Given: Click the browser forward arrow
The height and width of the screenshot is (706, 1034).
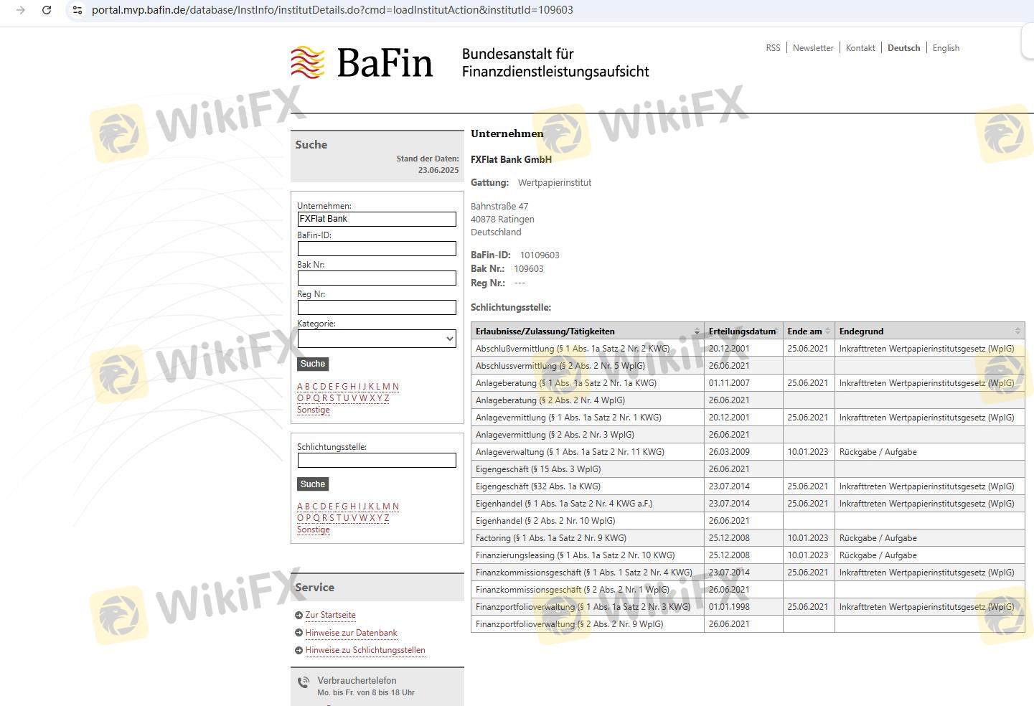Looking at the screenshot, I should (x=20, y=10).
